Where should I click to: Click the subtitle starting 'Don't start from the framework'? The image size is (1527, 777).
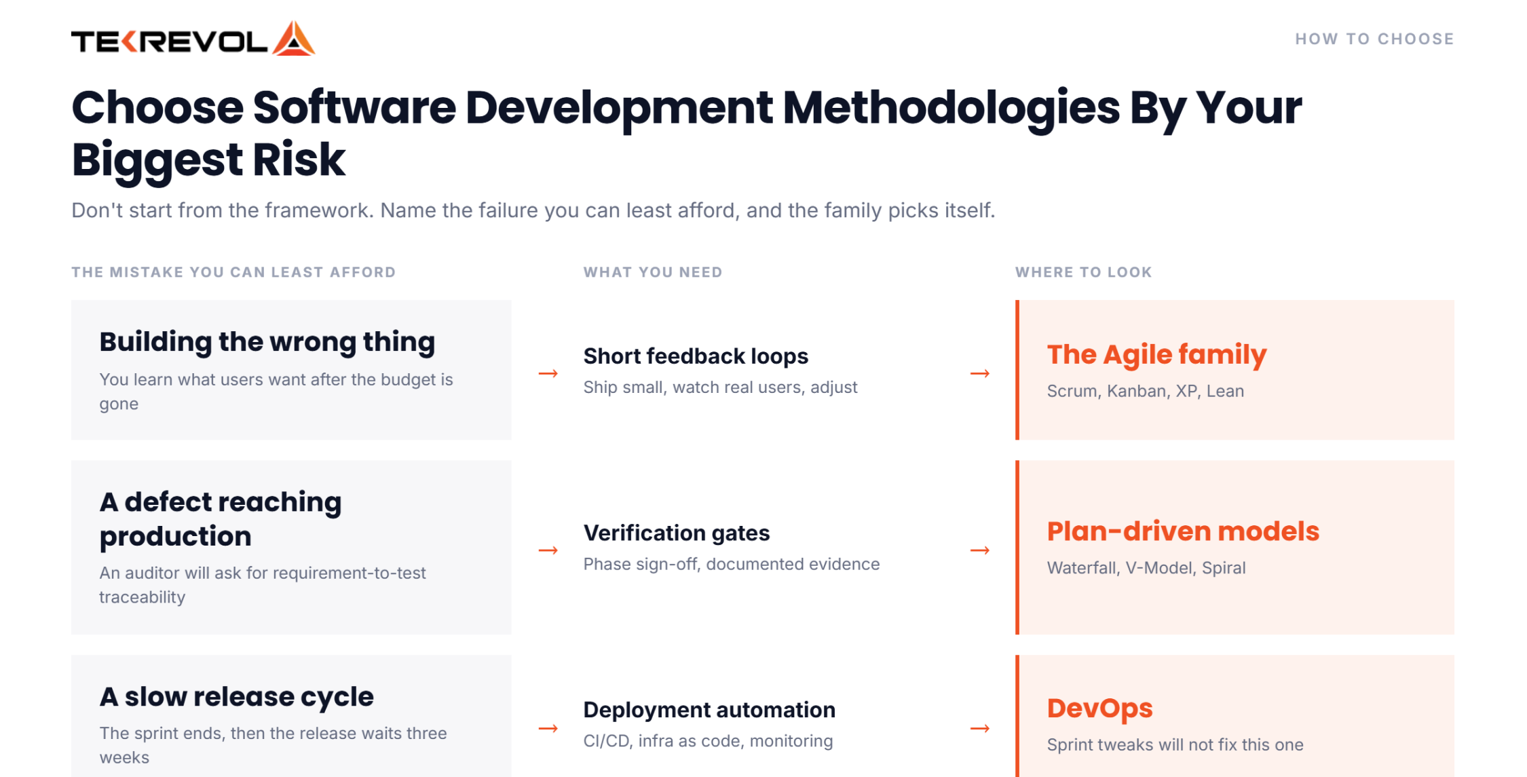[x=533, y=210]
